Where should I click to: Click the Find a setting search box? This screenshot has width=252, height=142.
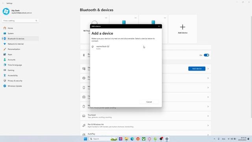[x=20, y=21]
